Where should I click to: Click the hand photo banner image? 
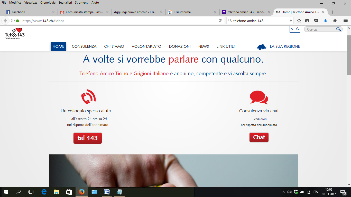(x=173, y=171)
